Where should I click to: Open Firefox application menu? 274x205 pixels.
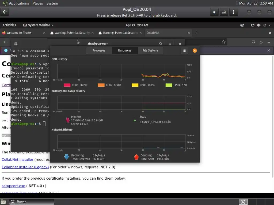click(269, 42)
